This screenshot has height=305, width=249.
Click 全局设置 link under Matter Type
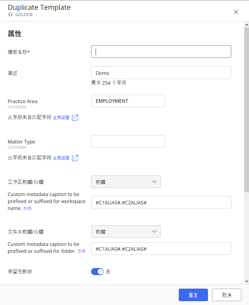pos(61,158)
